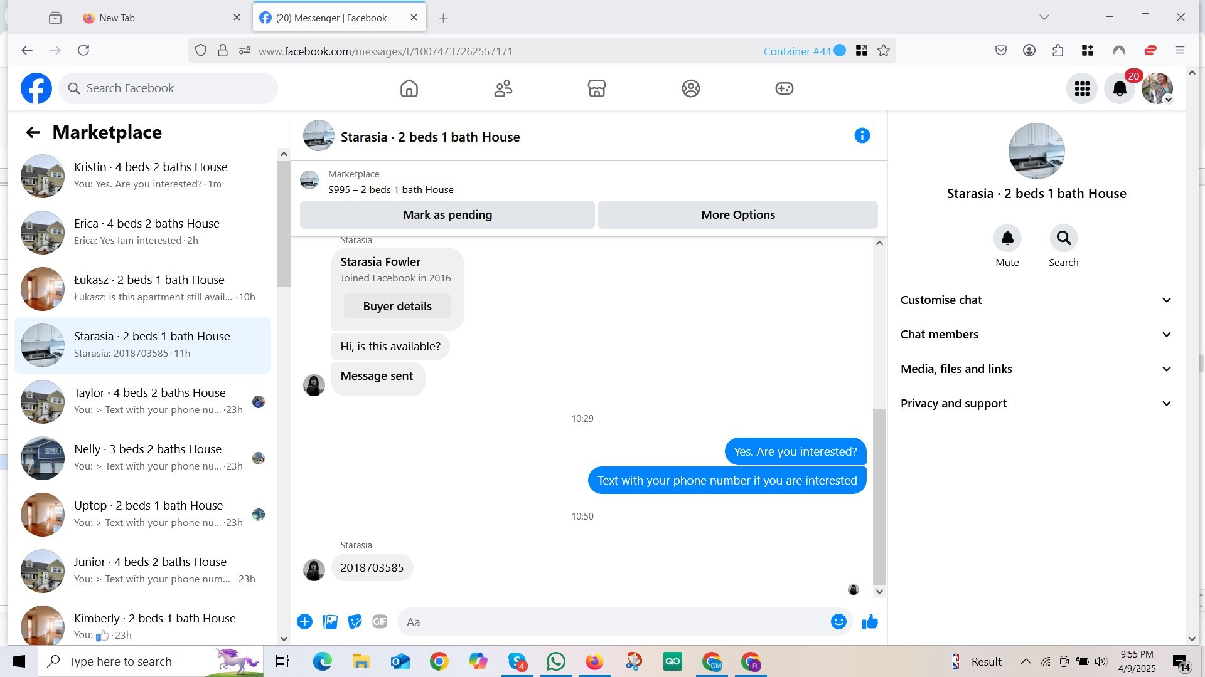Open the action center notifications icon
1205x677 pixels.
[1180, 662]
